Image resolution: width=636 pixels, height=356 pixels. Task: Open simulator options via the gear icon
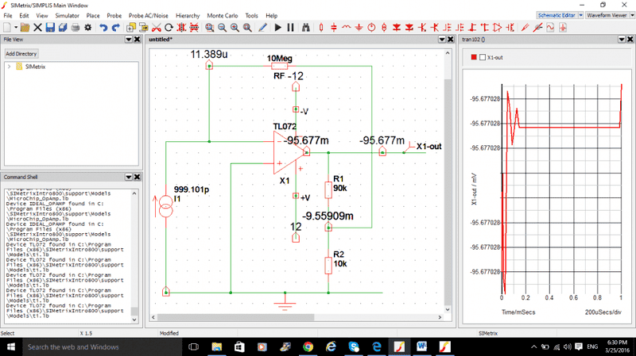pyautogui.click(x=88, y=28)
